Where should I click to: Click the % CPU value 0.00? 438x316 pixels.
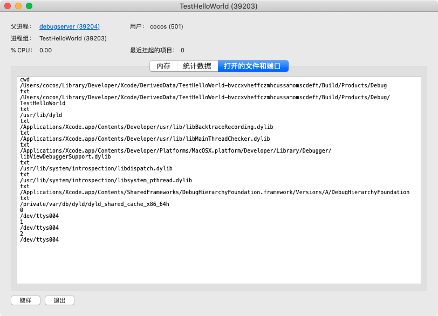[x=46, y=50]
